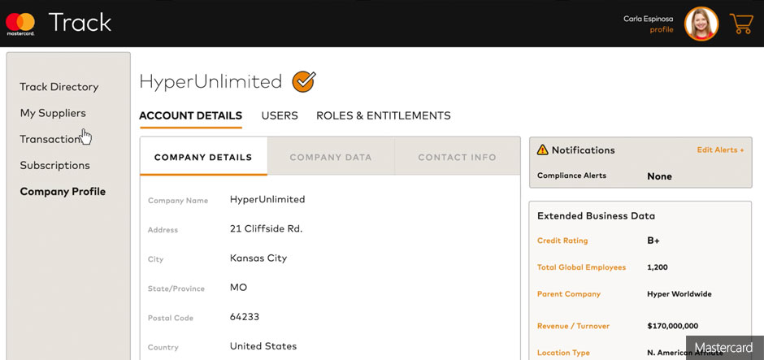Click the orange verified checkmark badge

coord(303,81)
